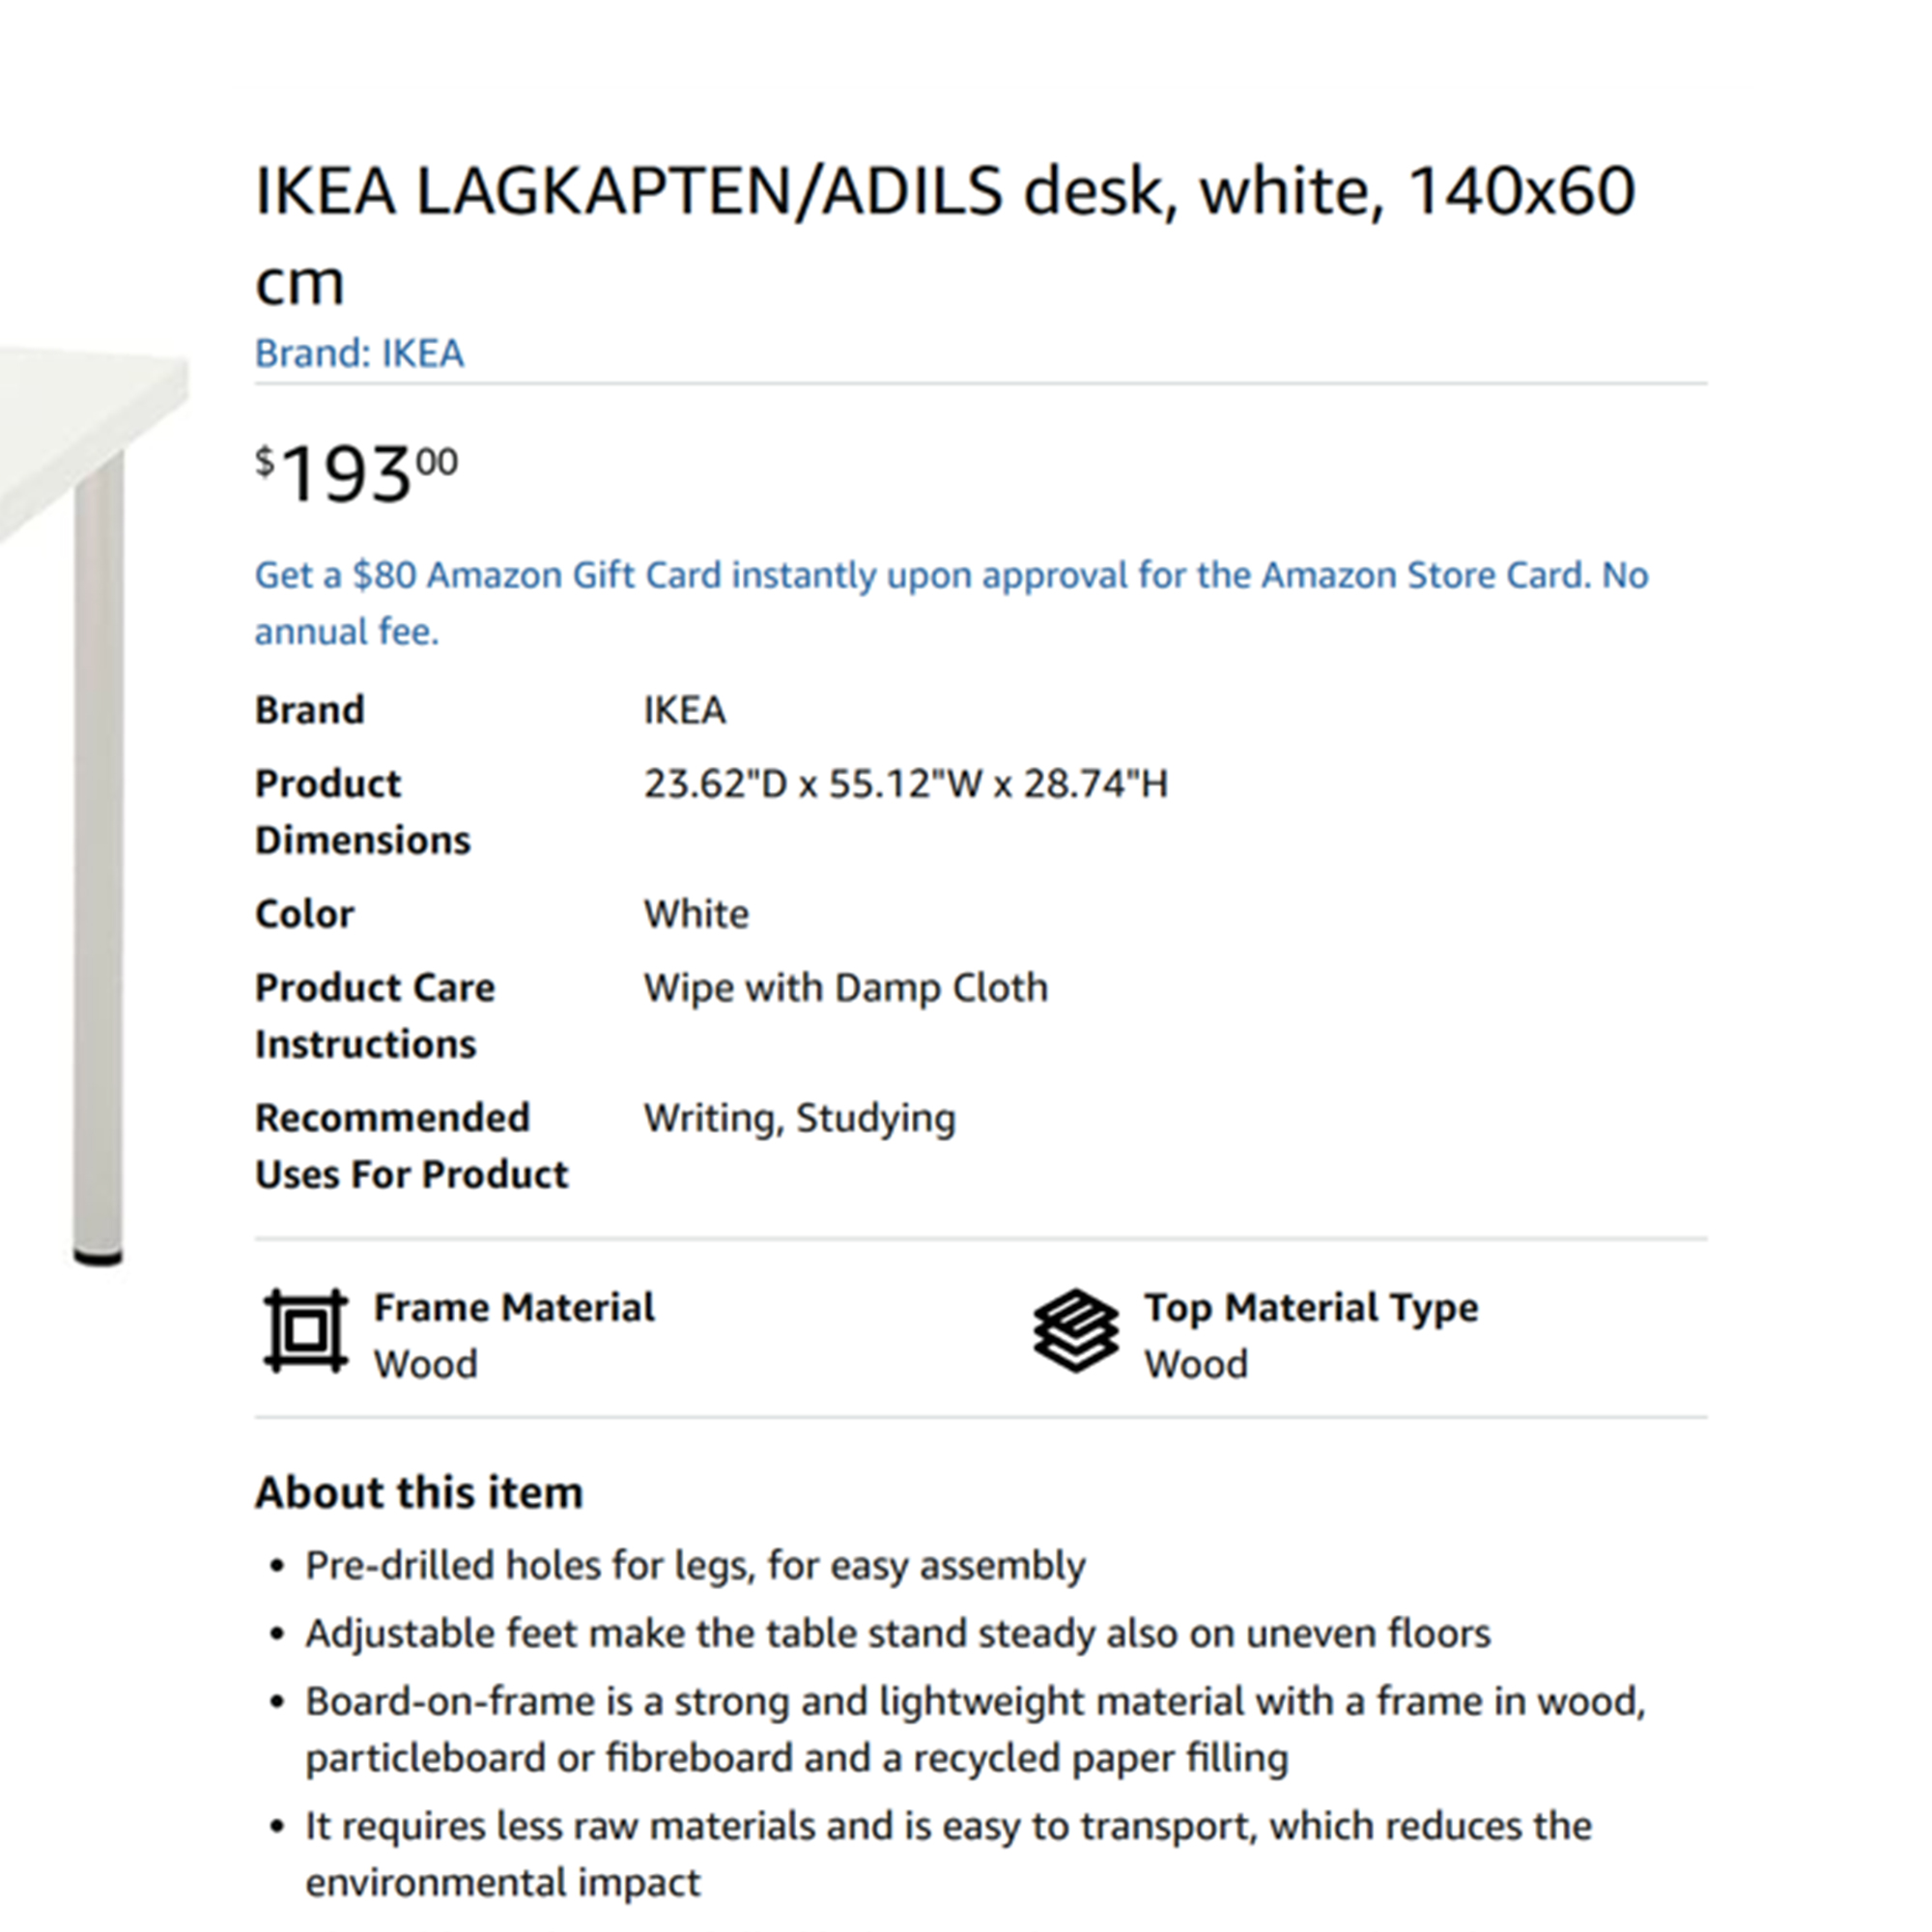Click the Recommended Uses For Product label
The width and height of the screenshot is (1932, 1932).
411,1146
